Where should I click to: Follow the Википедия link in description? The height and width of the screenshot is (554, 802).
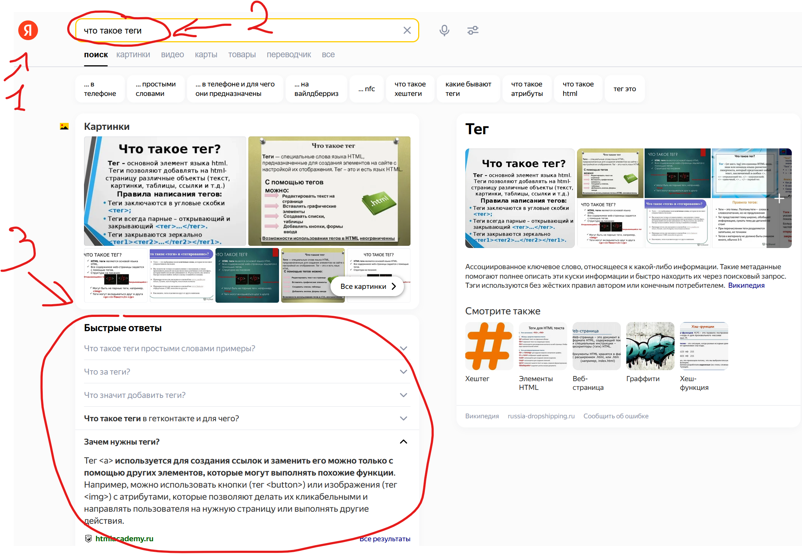click(x=746, y=286)
